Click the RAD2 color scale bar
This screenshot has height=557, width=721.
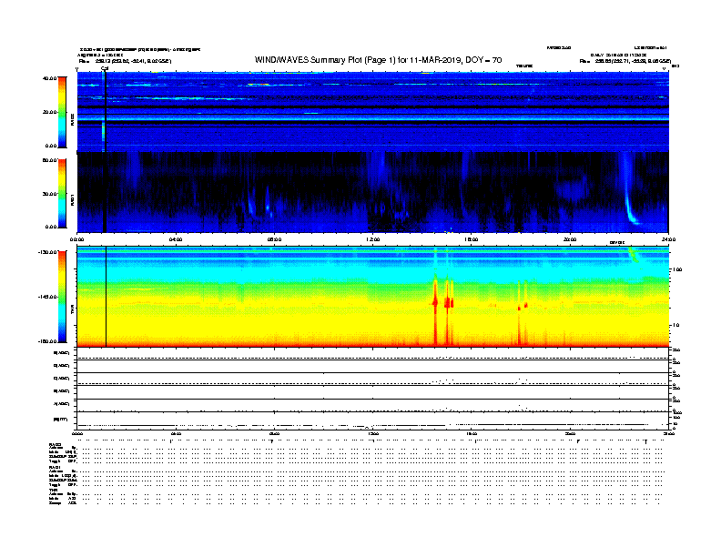62,113
